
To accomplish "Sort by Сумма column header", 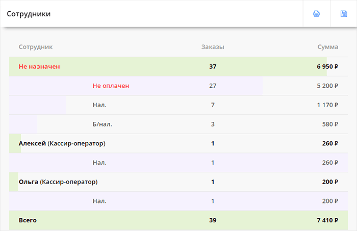I will point(327,47).
